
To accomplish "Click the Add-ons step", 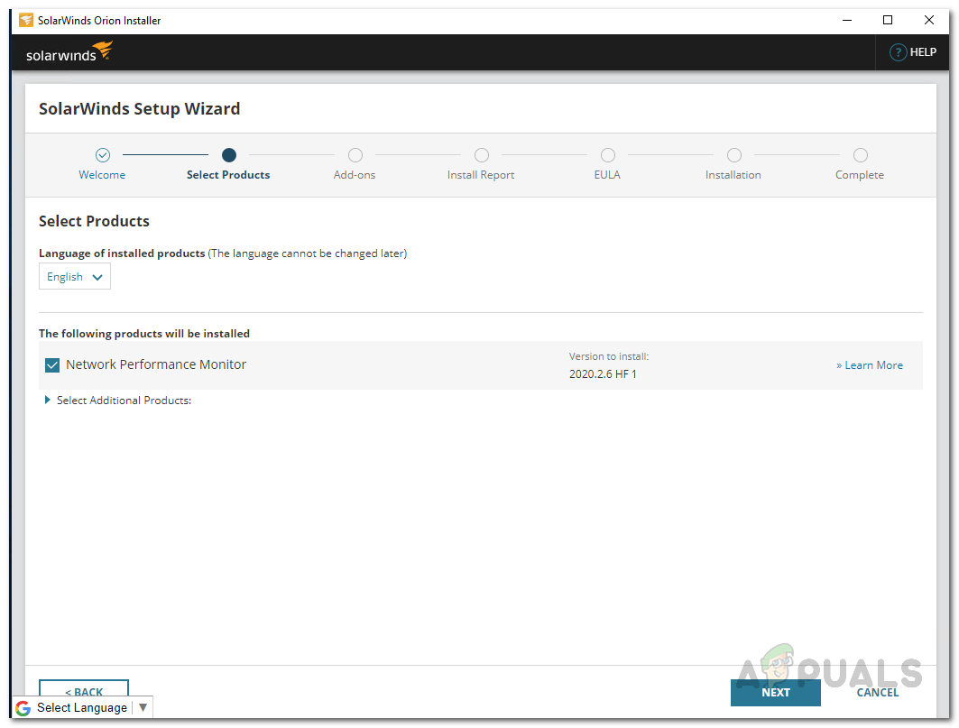I will [x=355, y=164].
